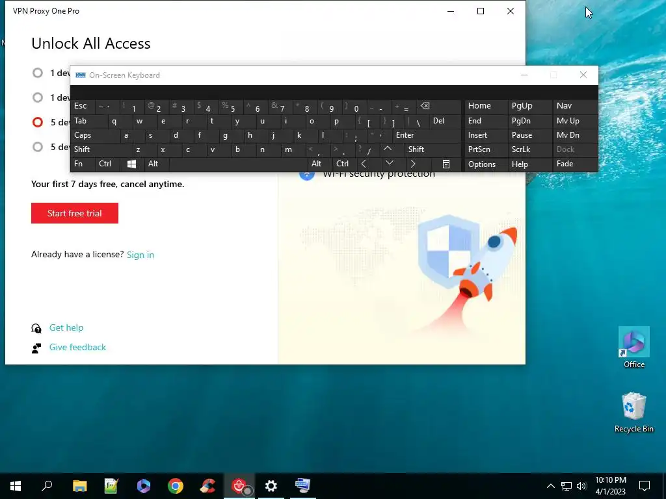Click the right Alt key on keyboard
Viewport: 666px width, 499px height.
pos(319,164)
